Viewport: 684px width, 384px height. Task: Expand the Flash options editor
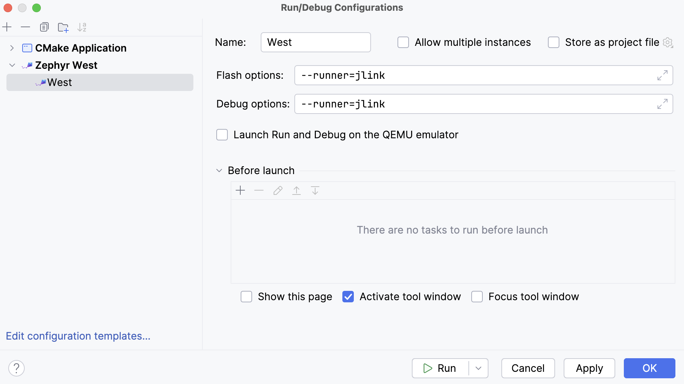pyautogui.click(x=663, y=75)
